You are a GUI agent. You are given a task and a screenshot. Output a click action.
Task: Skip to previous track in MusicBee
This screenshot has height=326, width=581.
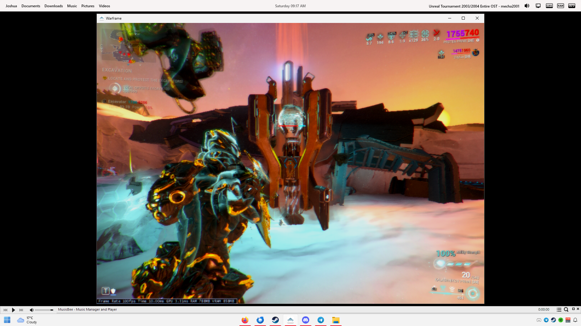point(5,310)
